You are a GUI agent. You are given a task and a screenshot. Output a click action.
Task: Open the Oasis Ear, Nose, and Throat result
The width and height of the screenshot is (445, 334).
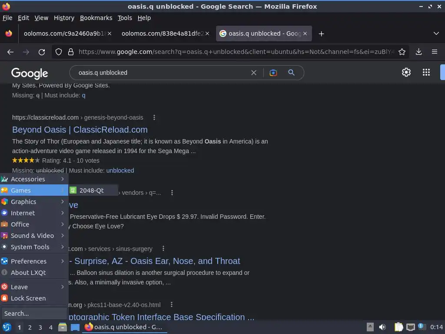pyautogui.click(x=155, y=261)
